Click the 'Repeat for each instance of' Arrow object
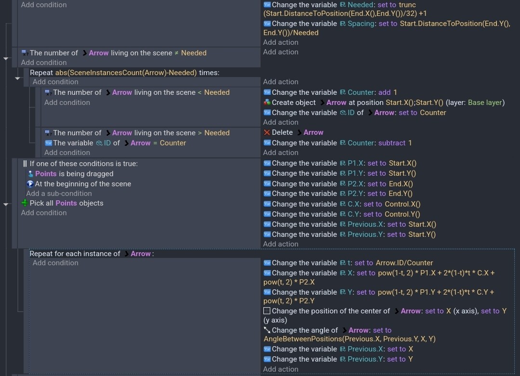 pos(137,254)
